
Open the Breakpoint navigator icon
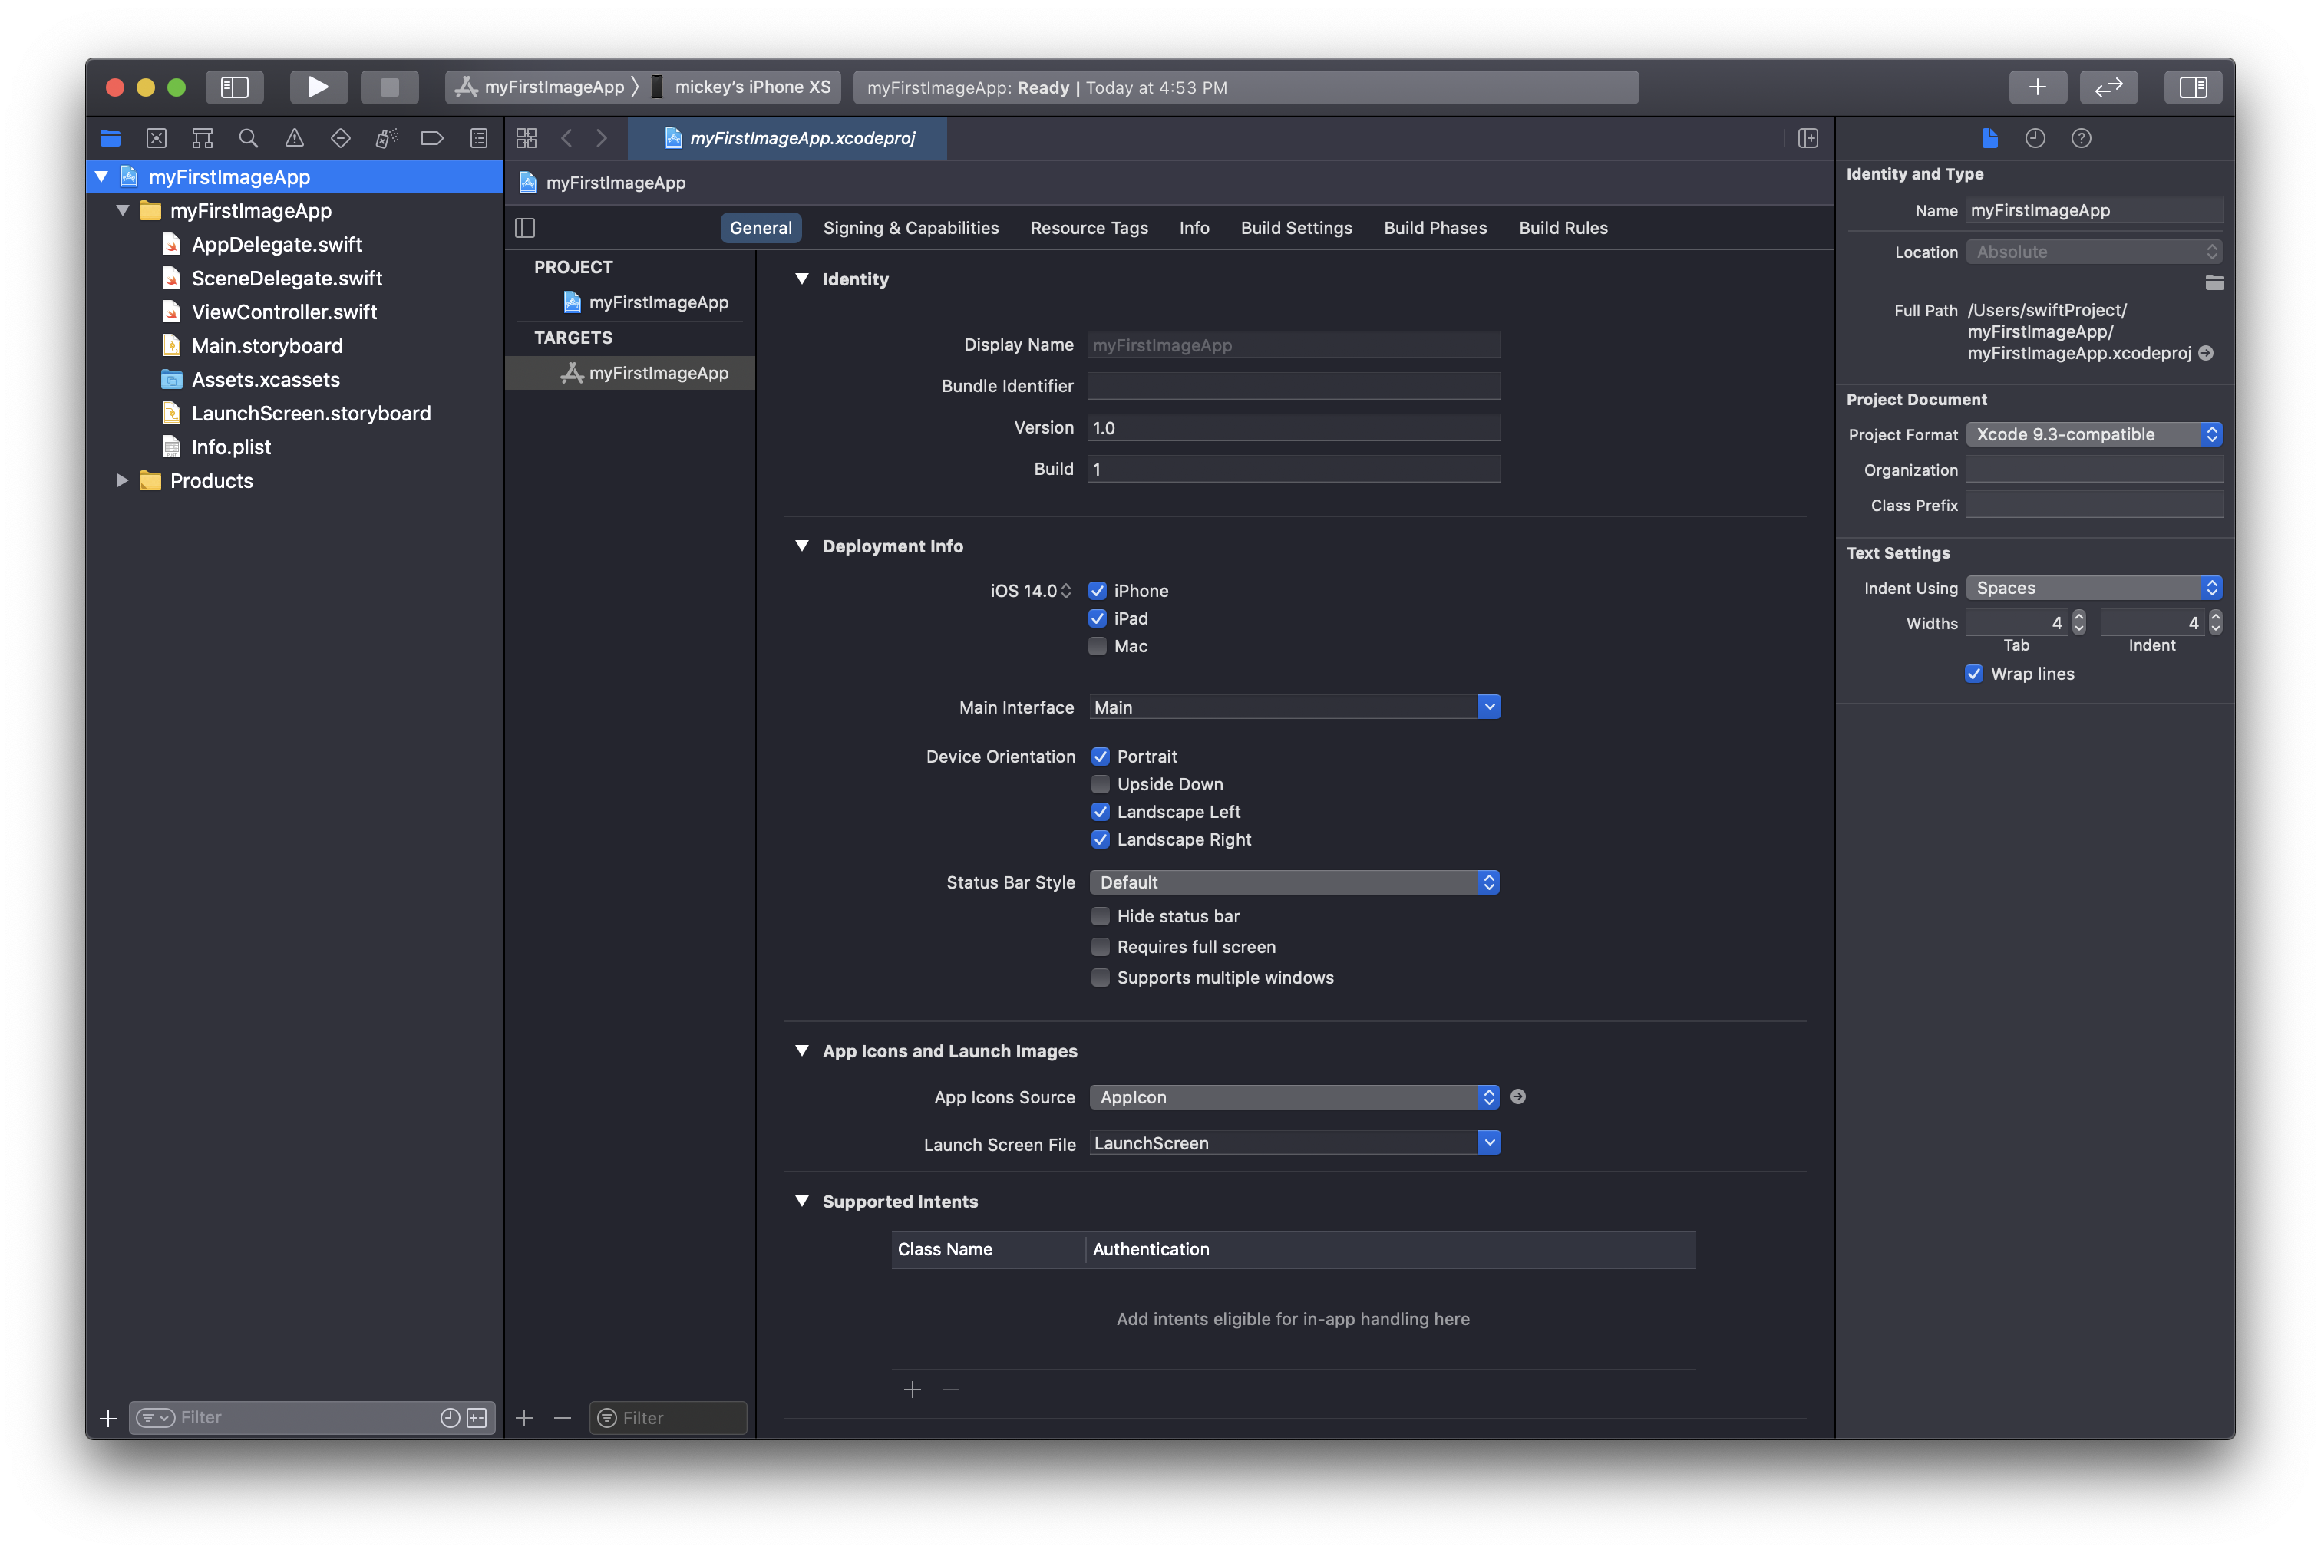click(432, 139)
